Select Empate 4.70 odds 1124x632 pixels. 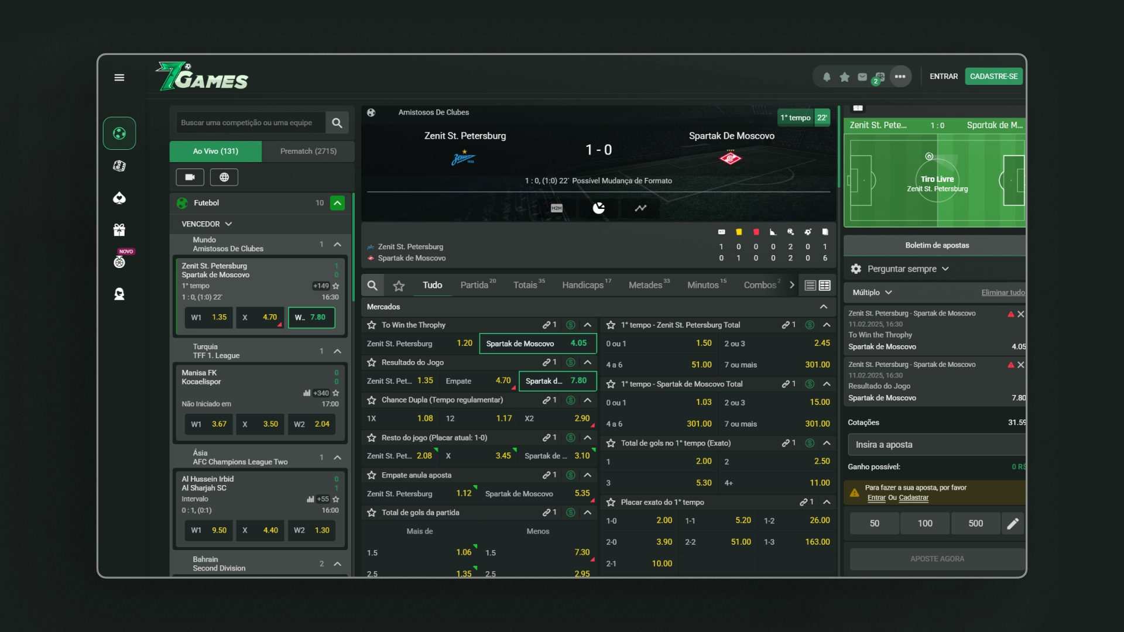tap(478, 381)
